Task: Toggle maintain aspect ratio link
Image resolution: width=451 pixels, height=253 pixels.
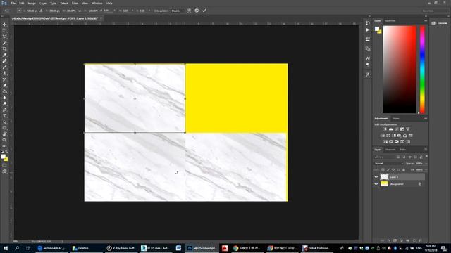Action: click(x=80, y=11)
